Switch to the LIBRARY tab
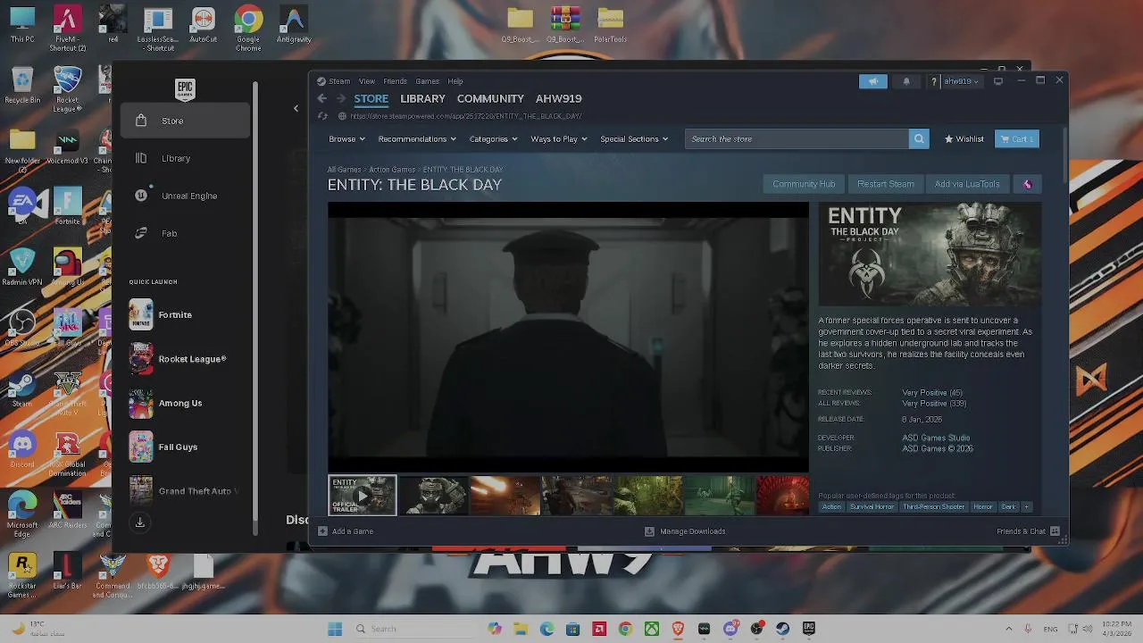Viewport: 1143px width, 643px height. coord(422,99)
